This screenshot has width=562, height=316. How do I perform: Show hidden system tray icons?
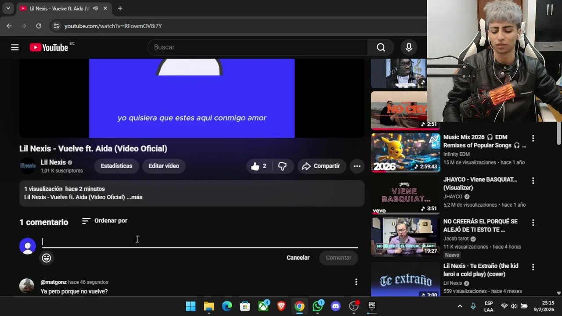coord(460,306)
